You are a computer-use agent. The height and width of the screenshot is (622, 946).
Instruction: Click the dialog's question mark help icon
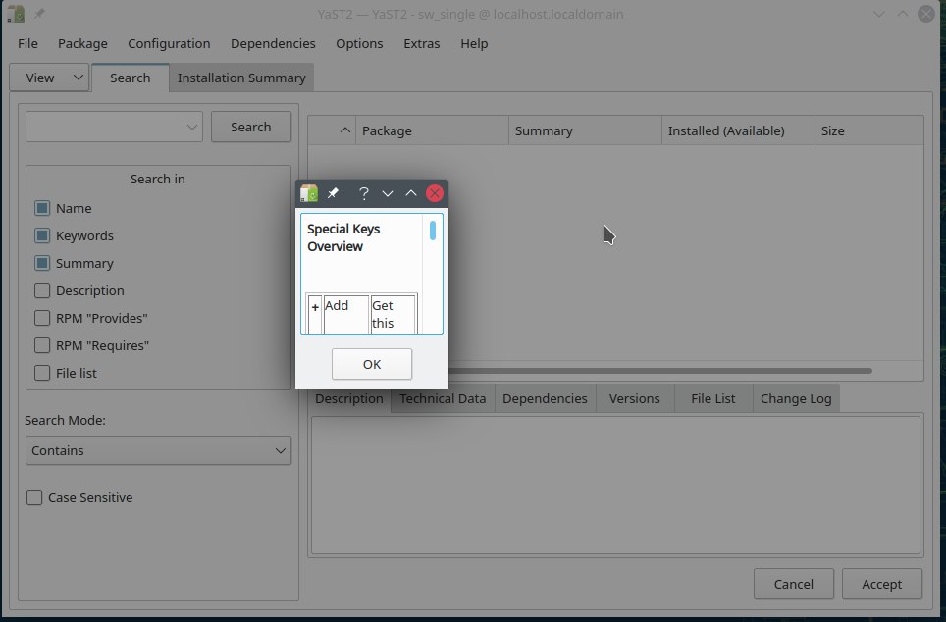[x=364, y=193]
